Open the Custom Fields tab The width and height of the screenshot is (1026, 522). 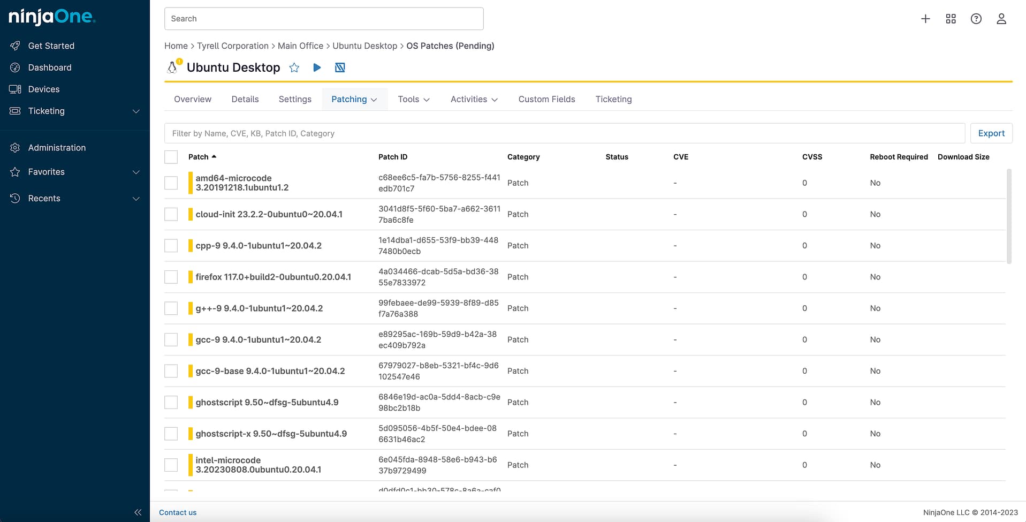546,99
